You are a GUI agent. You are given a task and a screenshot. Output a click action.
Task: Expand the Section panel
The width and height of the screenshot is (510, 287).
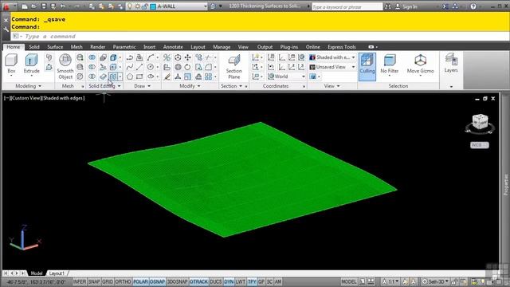point(231,86)
